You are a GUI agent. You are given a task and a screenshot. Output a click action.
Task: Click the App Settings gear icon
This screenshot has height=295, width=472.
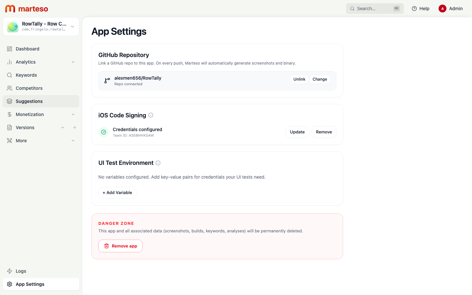pyautogui.click(x=10, y=284)
